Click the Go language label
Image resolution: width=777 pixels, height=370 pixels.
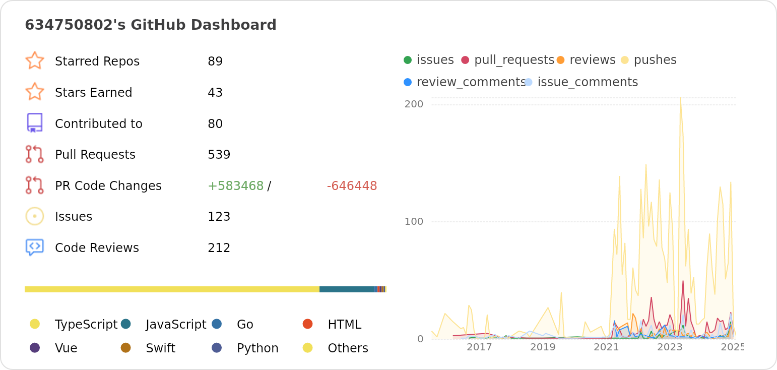tap(245, 325)
